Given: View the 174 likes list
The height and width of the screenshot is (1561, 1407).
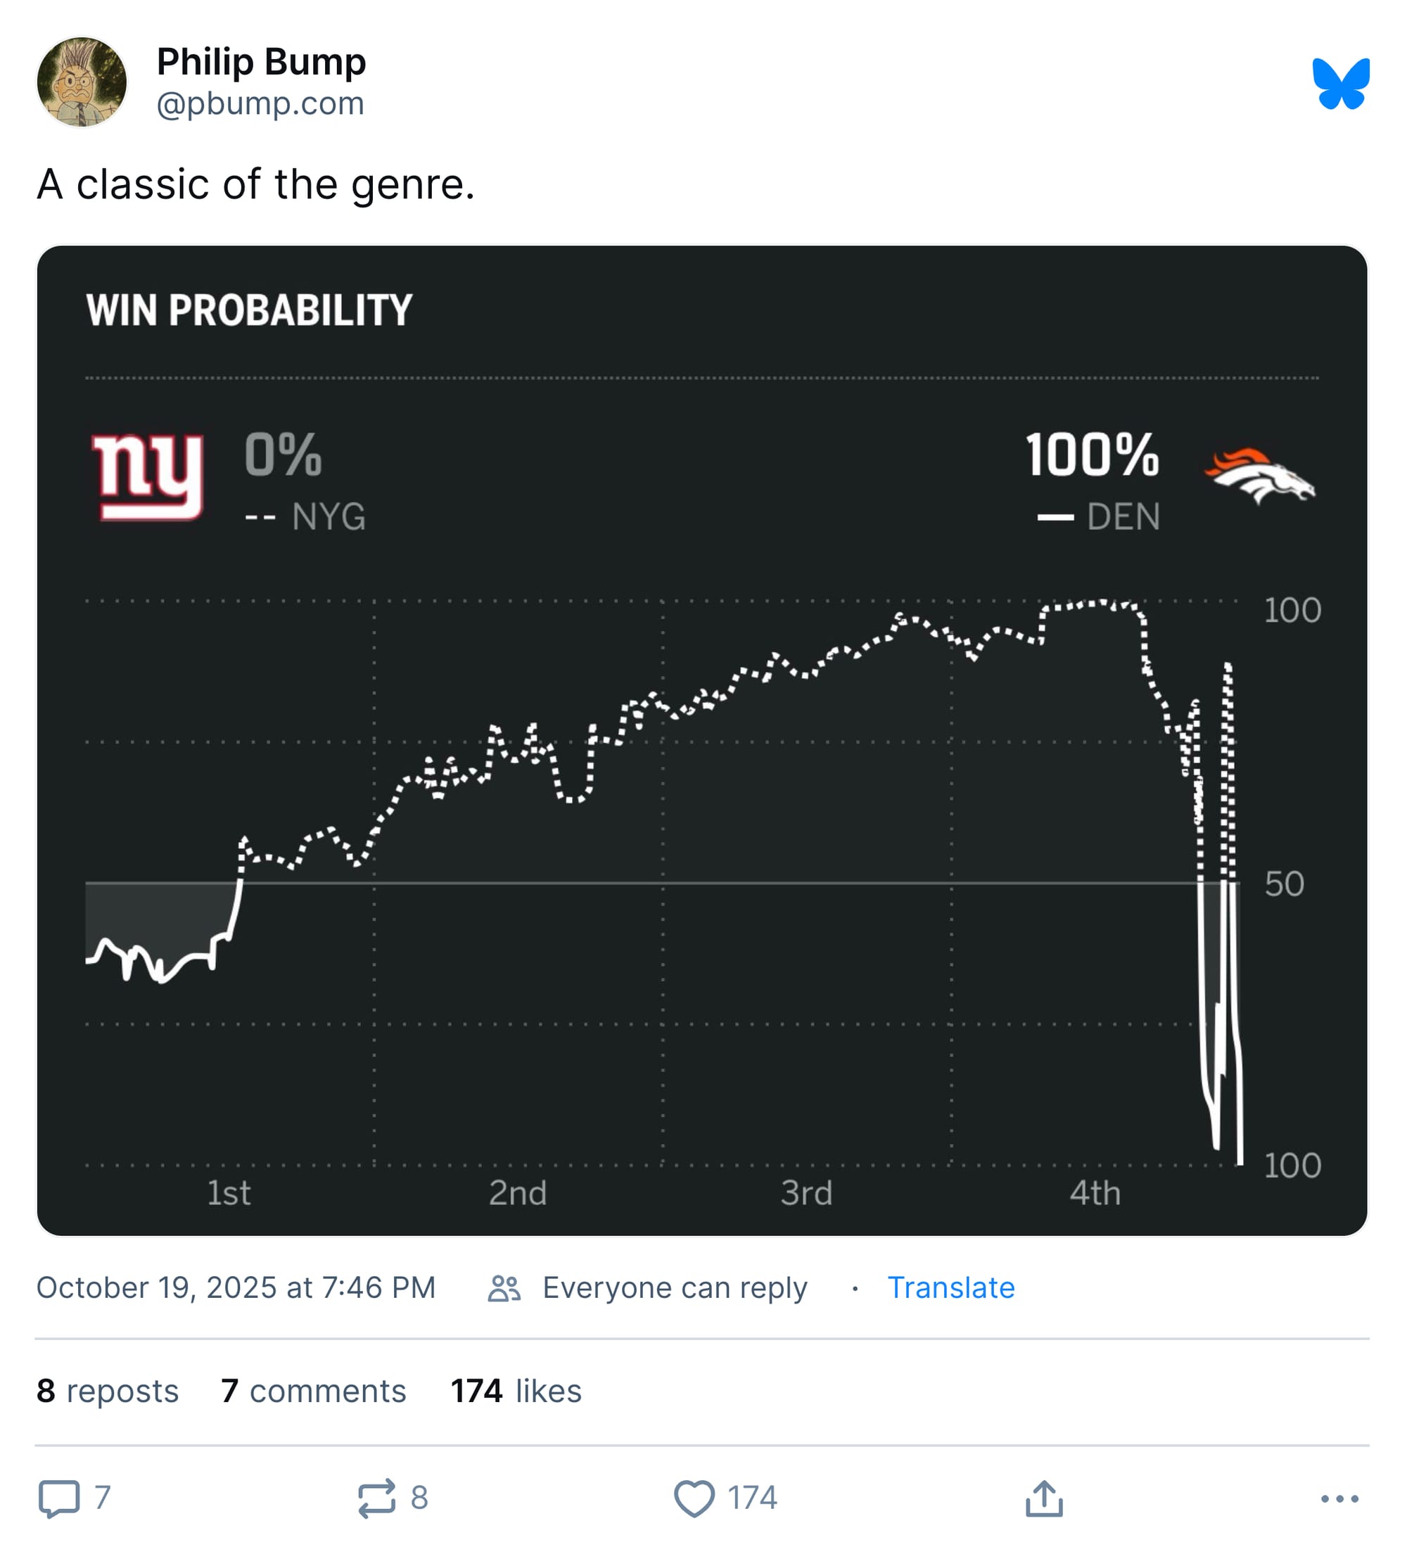Looking at the screenshot, I should [516, 1391].
